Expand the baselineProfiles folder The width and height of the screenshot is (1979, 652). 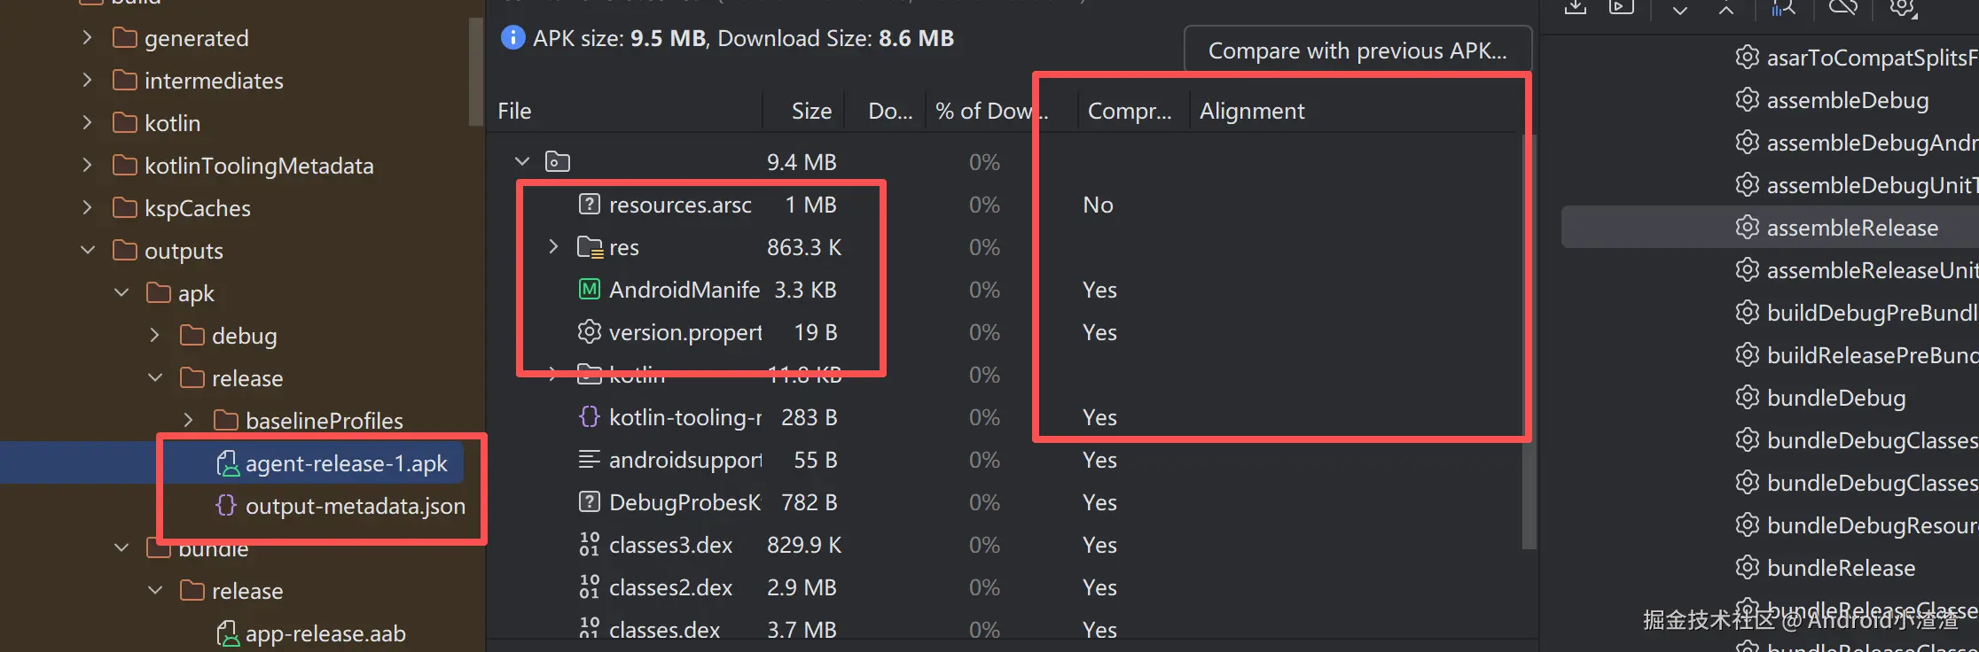[188, 421]
